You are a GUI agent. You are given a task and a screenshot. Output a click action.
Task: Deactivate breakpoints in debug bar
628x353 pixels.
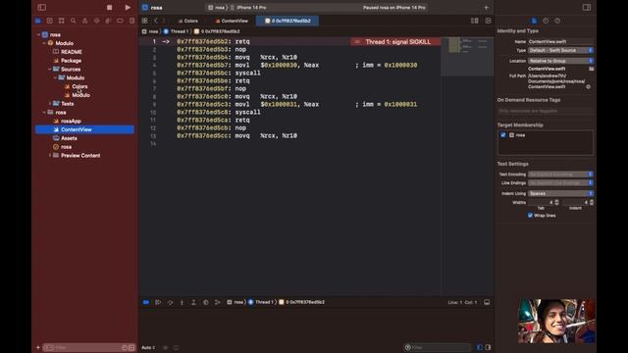pyautogui.click(x=146, y=302)
